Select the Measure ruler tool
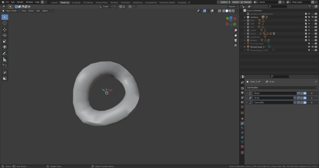Image resolution: width=319 pixels, height=168 pixels. pyautogui.click(x=5, y=59)
